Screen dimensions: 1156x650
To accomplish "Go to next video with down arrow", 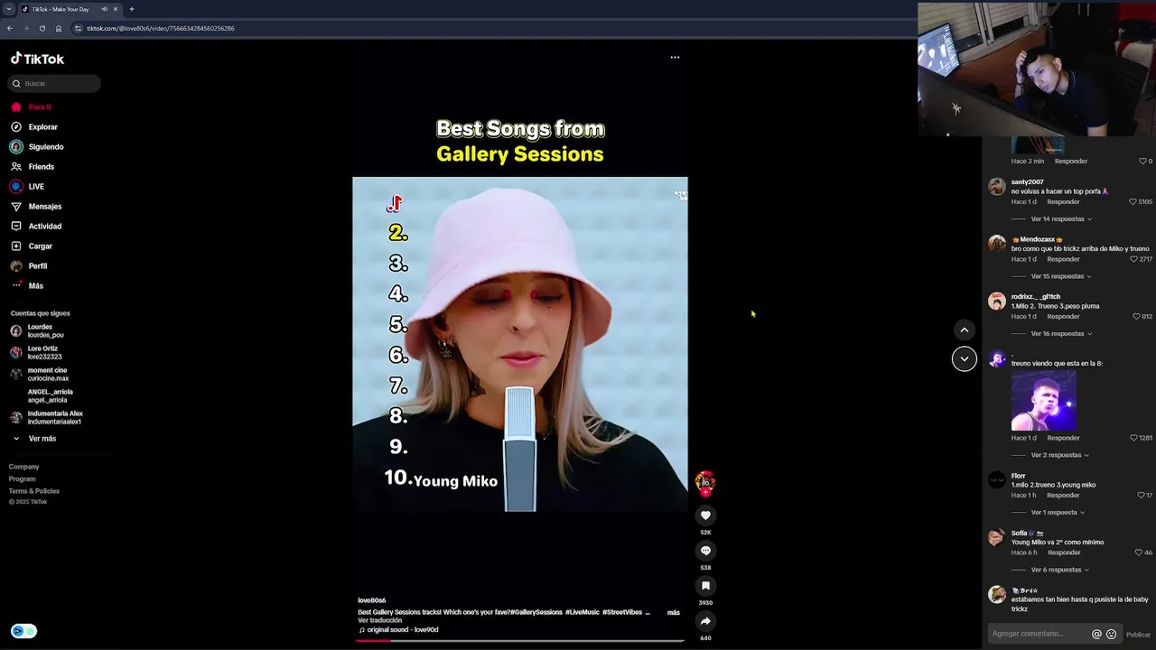I will 964,358.
